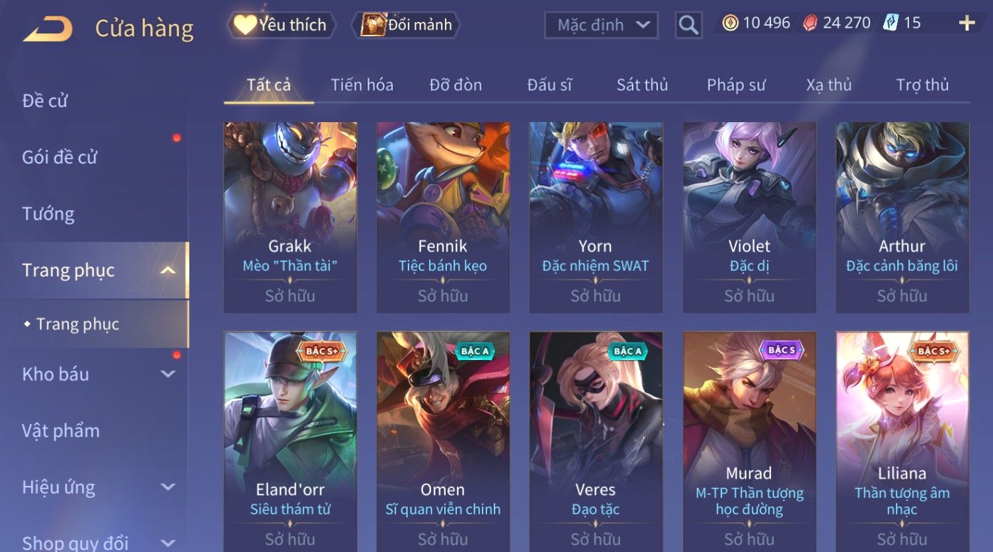Open Violet Đặc dị skin card
This screenshot has height=552, width=993.
pyautogui.click(x=749, y=217)
